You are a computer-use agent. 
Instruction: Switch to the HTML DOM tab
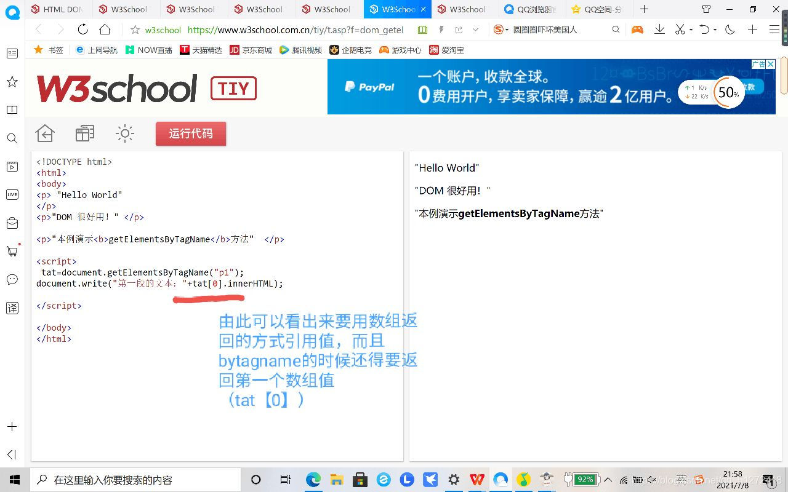58,9
